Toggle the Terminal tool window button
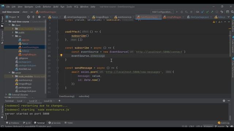Screen dimensions: 234x131 pyautogui.click(x=39, y=123)
